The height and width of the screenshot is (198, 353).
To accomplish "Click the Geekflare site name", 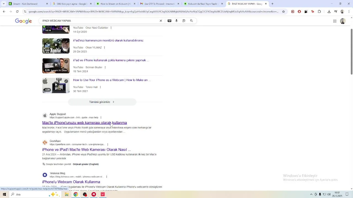I will coord(55,141).
